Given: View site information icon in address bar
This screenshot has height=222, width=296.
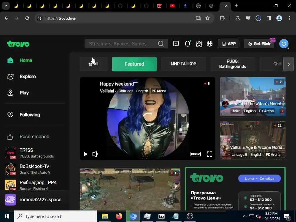Looking at the screenshot, I should coord(39,18).
